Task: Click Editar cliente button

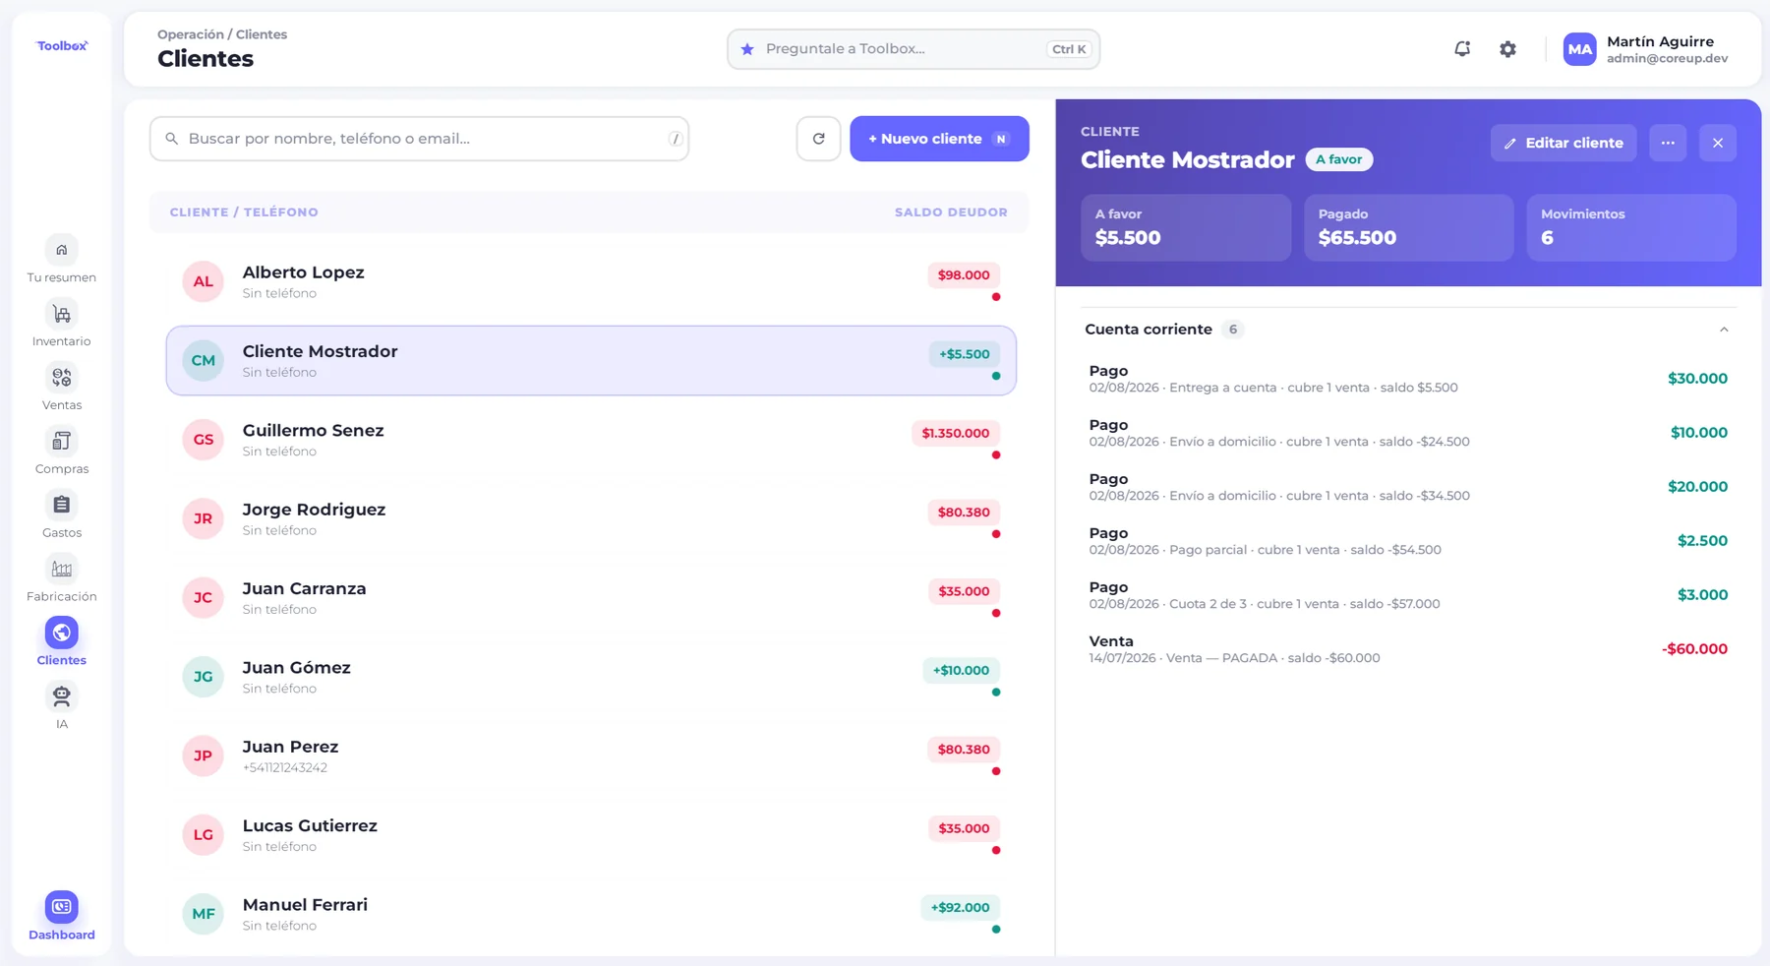Action: click(1563, 143)
